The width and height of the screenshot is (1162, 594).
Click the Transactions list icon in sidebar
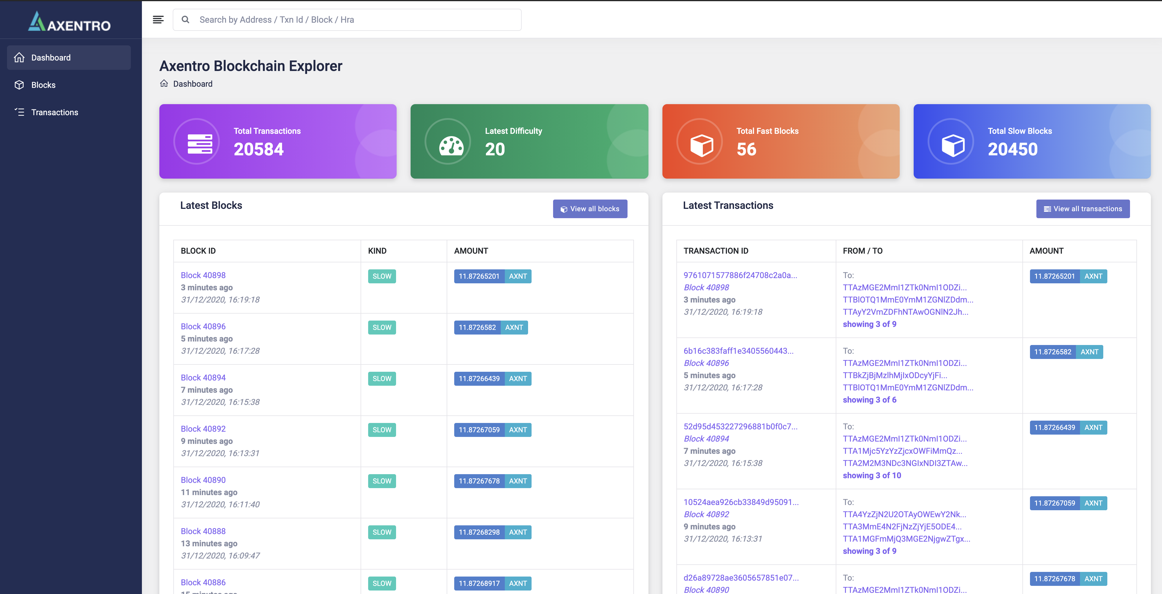point(19,112)
